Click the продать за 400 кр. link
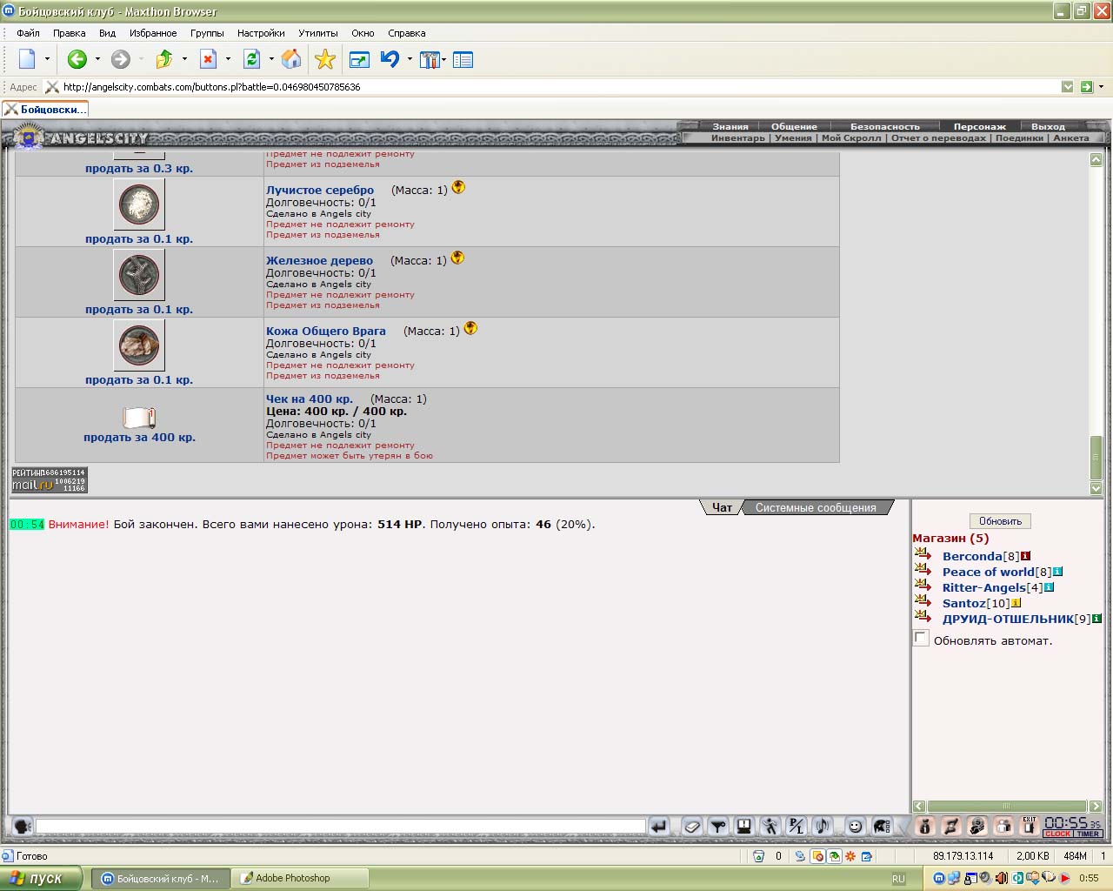 tap(139, 437)
